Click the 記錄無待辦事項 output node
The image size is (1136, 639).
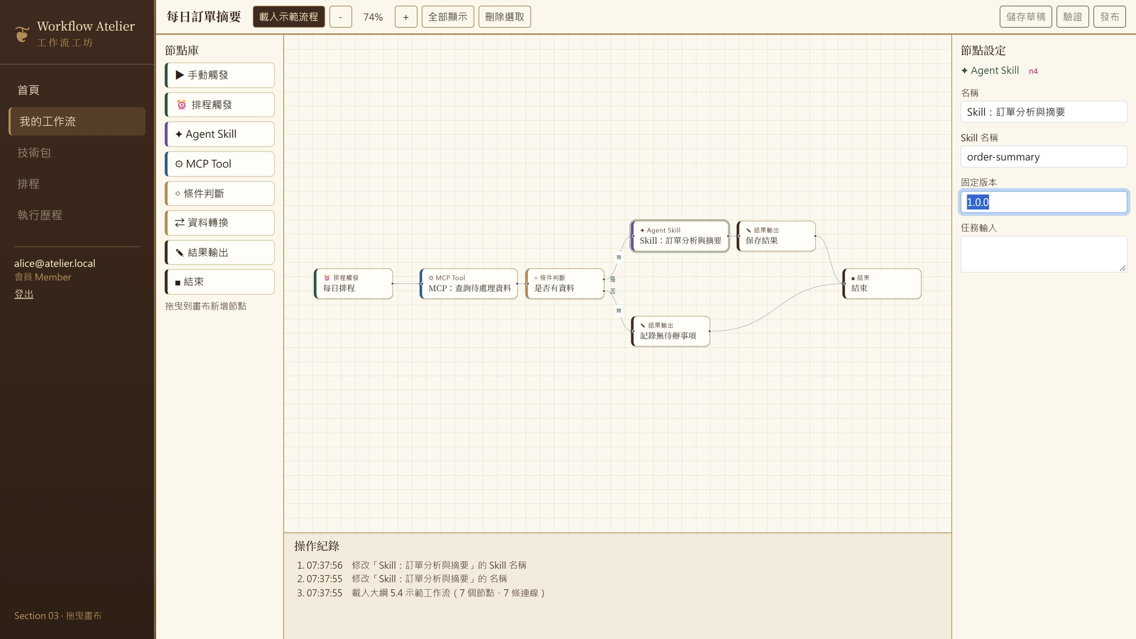670,331
